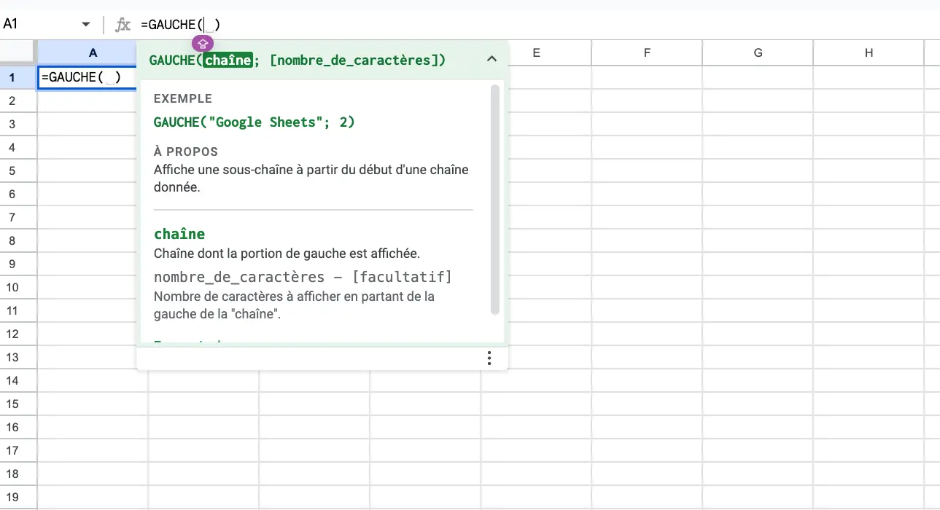Image resolution: width=940 pixels, height=510 pixels.
Task: Select the column A header
Action: pos(93,52)
